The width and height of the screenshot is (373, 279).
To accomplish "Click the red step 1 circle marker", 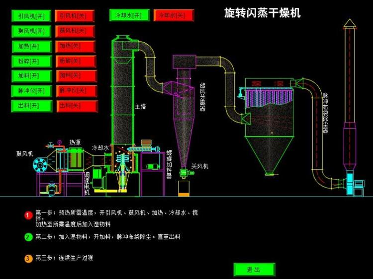I will [x=28, y=214].
